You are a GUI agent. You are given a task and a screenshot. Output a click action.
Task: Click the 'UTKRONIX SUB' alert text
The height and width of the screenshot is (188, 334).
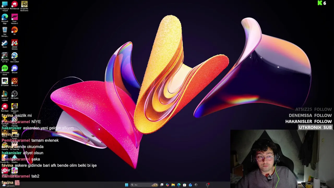315,127
